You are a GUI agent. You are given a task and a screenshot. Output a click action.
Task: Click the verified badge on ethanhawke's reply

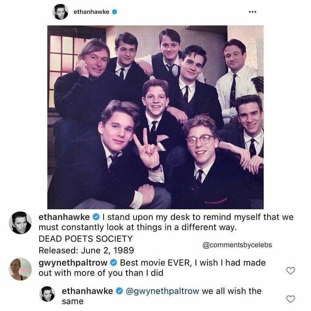[x=119, y=291]
